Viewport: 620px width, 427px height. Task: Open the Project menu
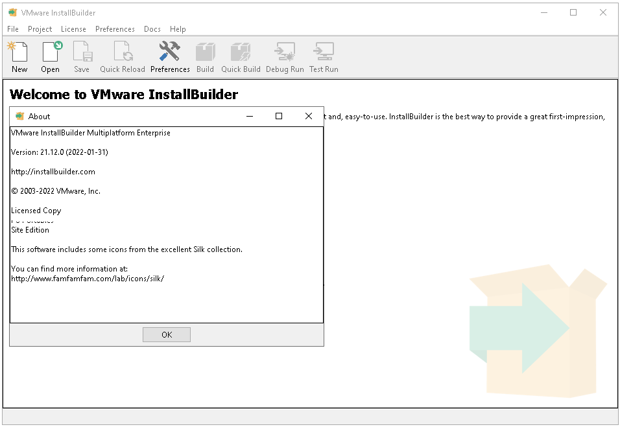click(40, 29)
